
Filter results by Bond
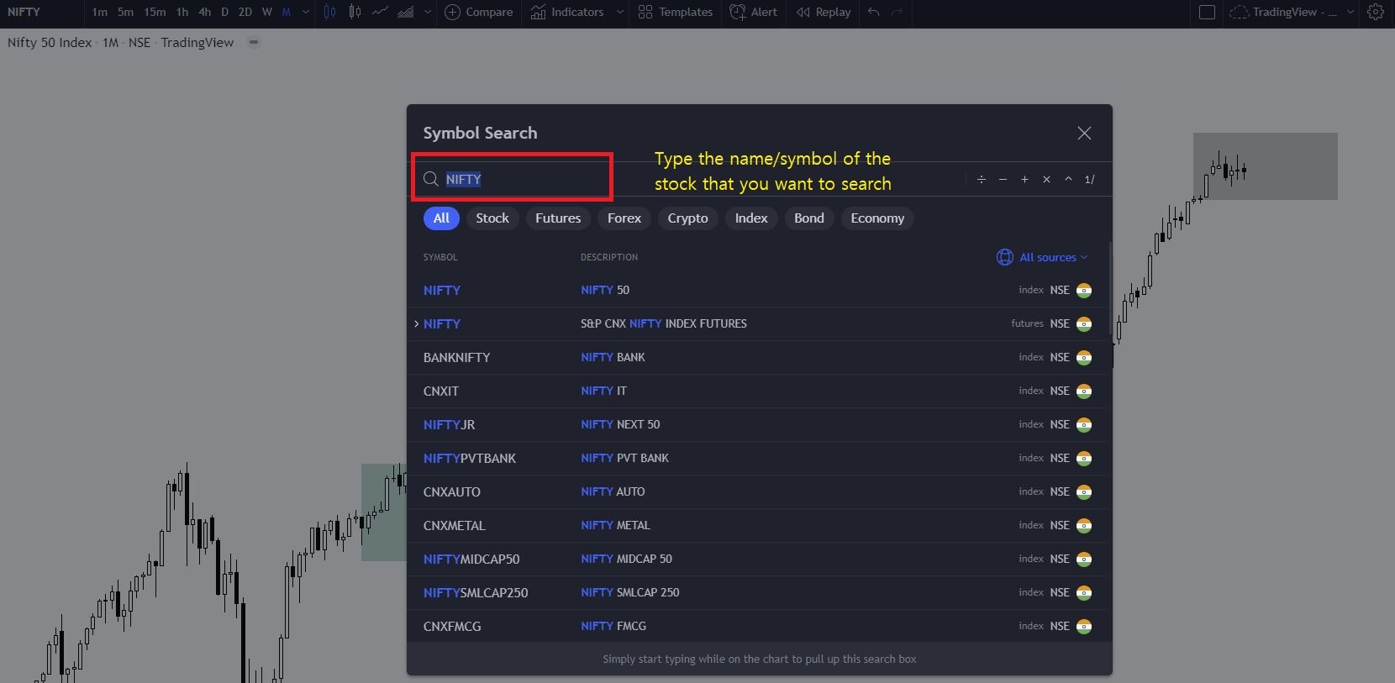pos(809,218)
